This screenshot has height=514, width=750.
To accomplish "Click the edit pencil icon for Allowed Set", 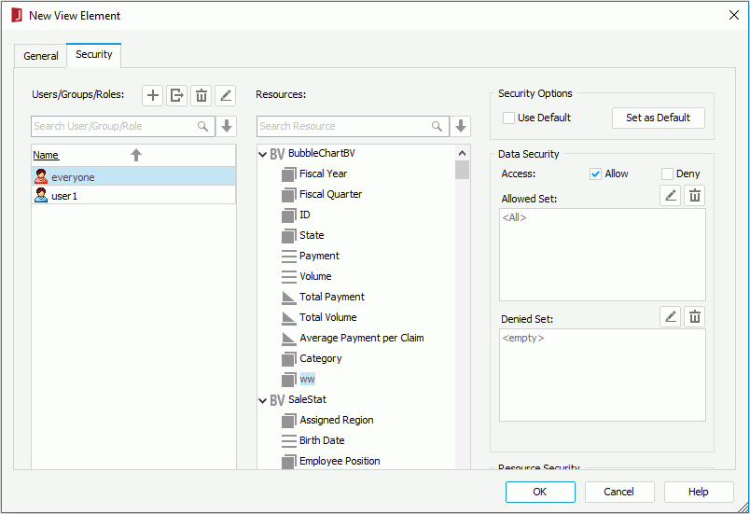I will click(670, 196).
